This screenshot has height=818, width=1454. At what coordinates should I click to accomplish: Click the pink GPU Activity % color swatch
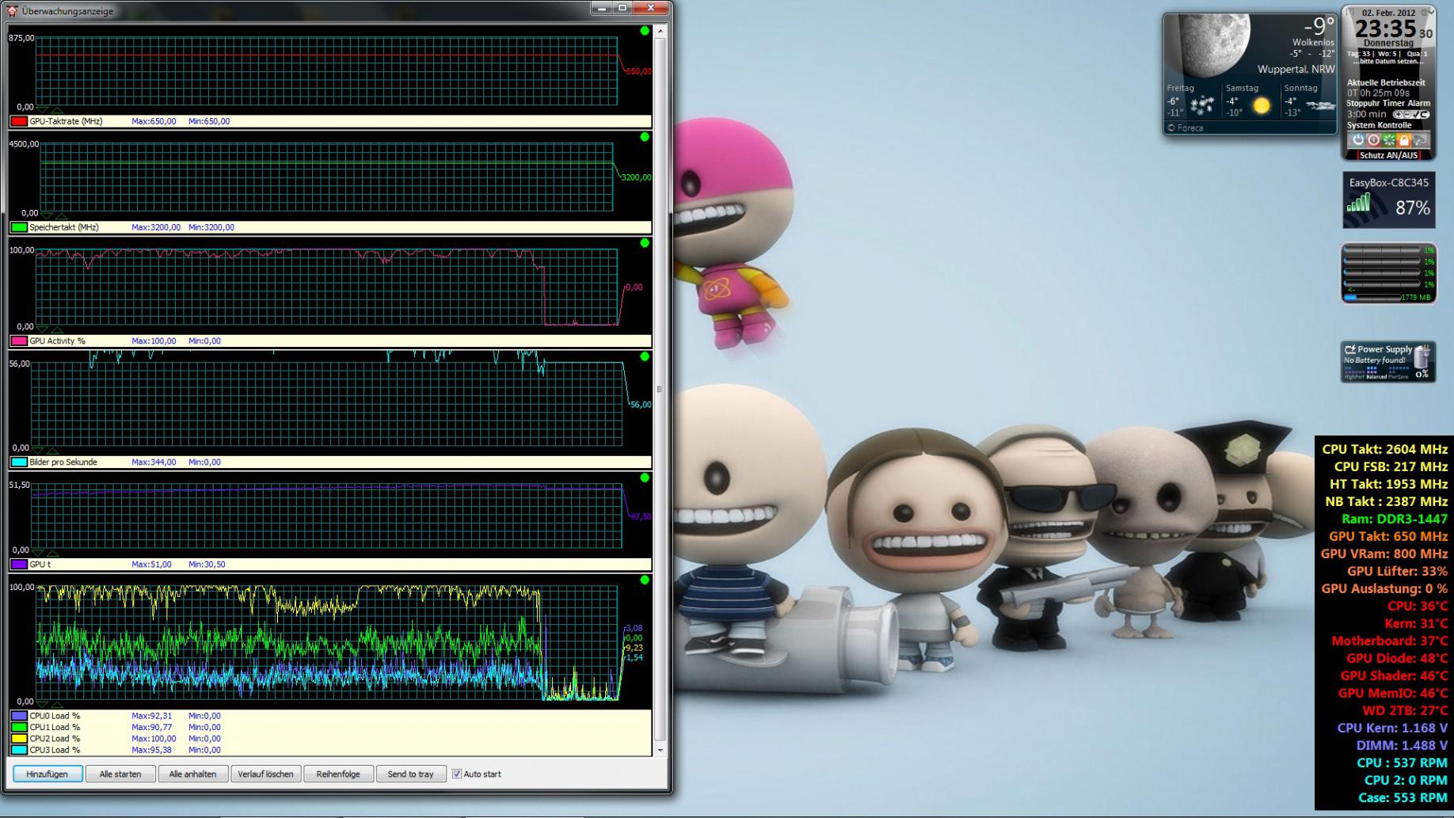point(19,341)
